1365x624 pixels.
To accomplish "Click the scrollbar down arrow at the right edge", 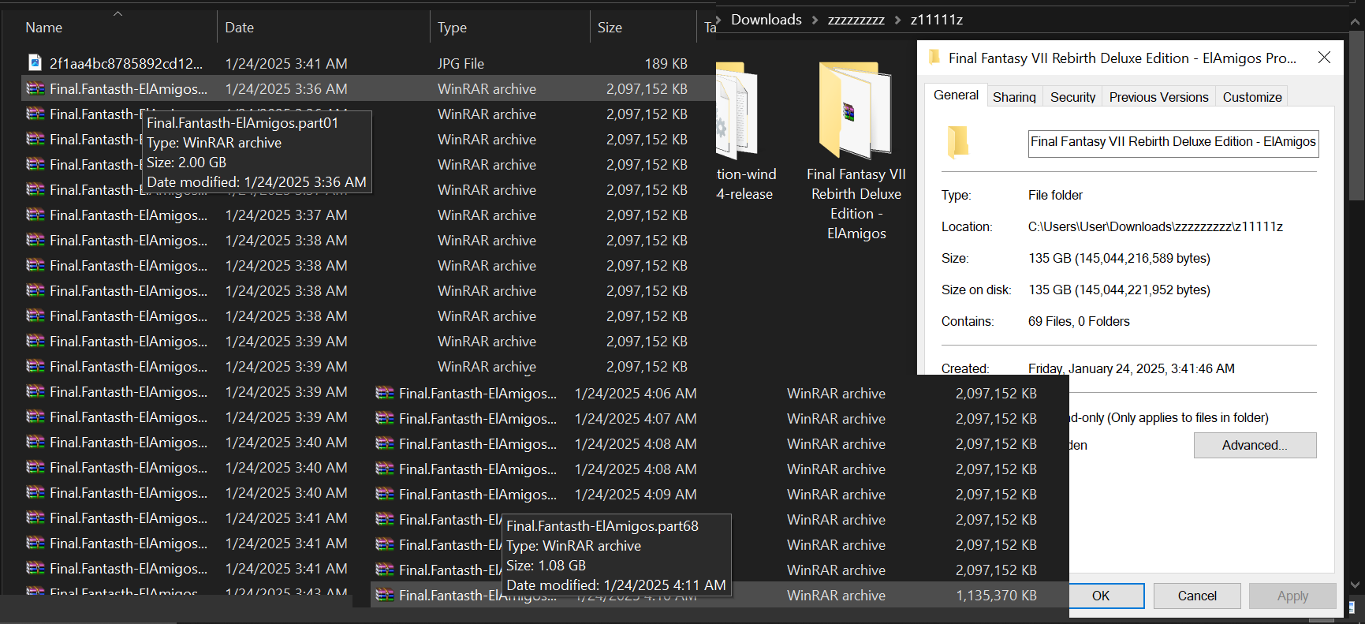I will 1356,585.
